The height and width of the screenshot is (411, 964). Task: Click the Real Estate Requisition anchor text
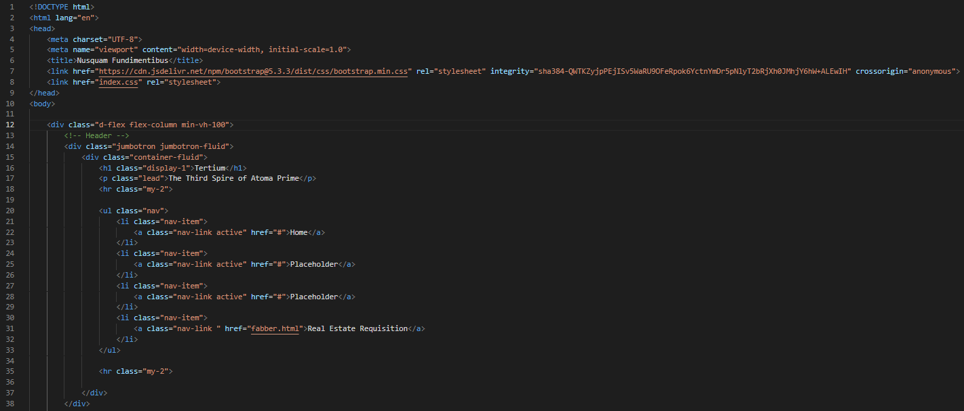pyautogui.click(x=358, y=328)
